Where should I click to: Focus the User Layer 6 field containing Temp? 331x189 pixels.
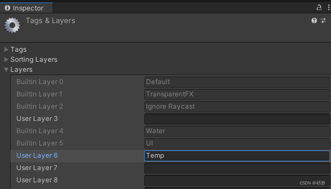tap(237, 156)
